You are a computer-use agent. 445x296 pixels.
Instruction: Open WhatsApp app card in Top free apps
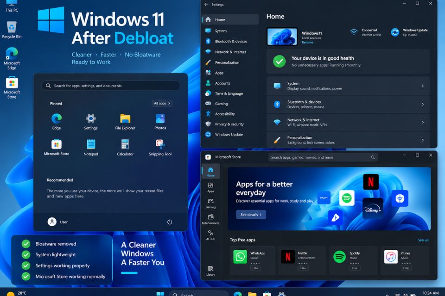(x=253, y=260)
